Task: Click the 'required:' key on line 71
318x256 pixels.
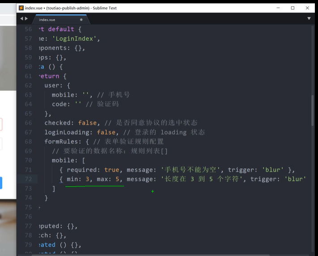Action: tap(83, 170)
